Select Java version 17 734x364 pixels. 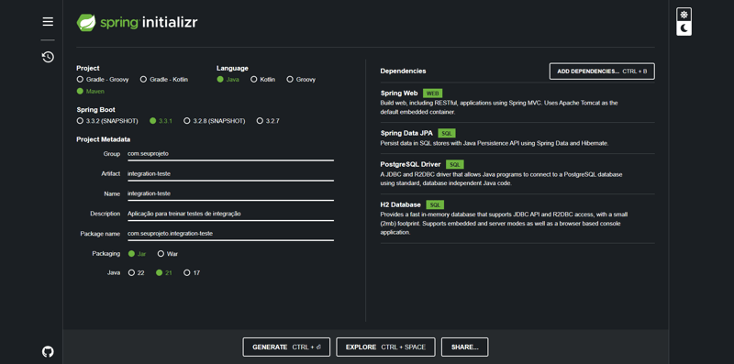pyautogui.click(x=192, y=272)
